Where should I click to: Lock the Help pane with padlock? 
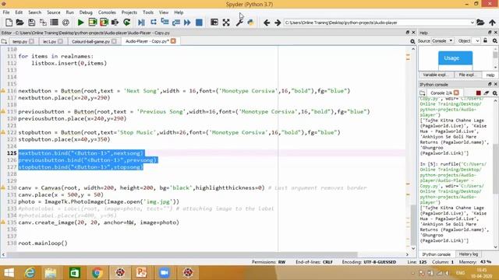[x=485, y=41]
